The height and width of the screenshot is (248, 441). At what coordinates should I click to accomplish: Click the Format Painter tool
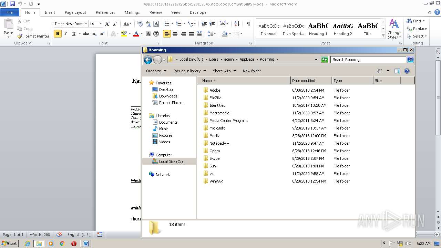(33, 36)
